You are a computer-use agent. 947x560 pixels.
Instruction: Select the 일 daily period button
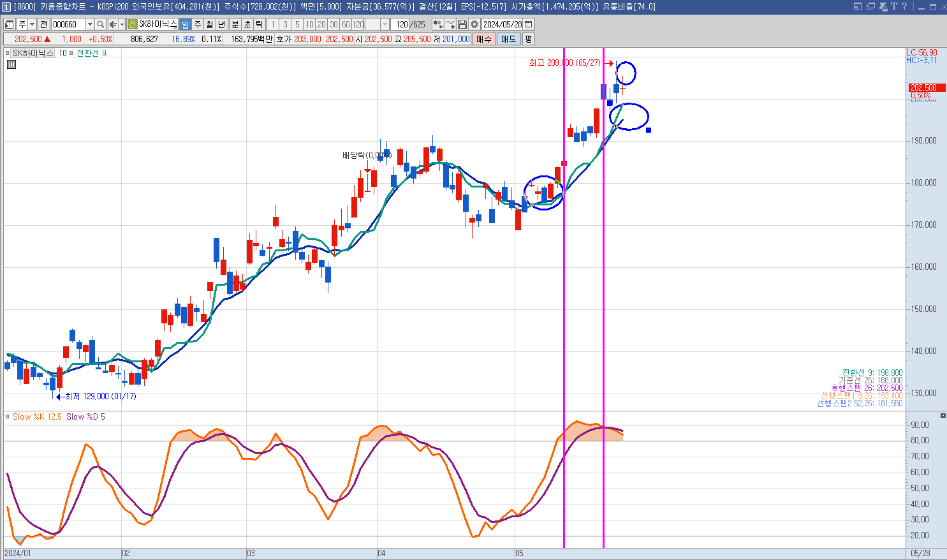(185, 24)
